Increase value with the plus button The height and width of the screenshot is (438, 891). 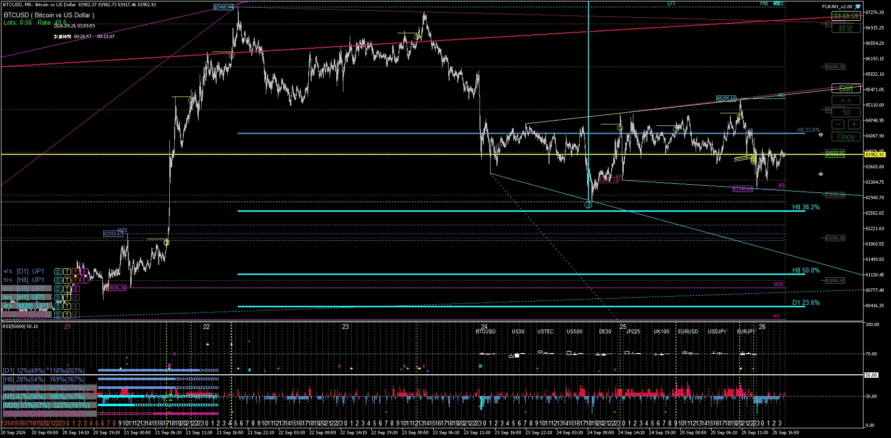click(x=854, y=124)
